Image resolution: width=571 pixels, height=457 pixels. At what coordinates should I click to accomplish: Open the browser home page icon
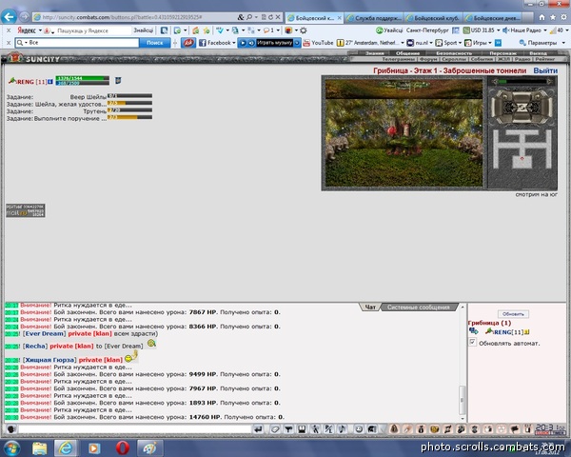point(541,17)
